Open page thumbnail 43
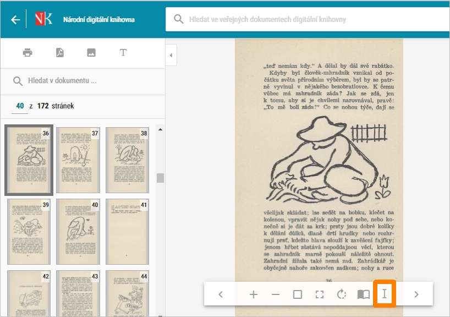The height and width of the screenshot is (317, 450). point(78,293)
